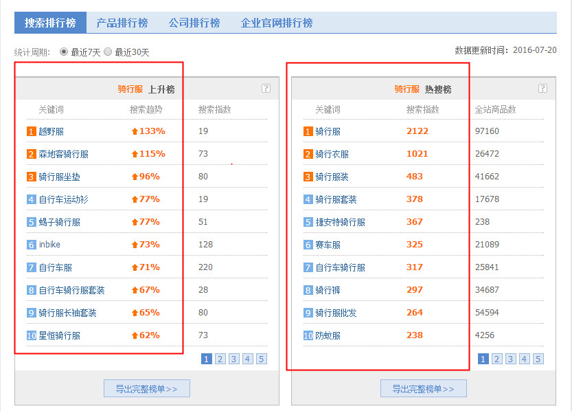This screenshot has width=572, height=411.
Task: Select page 1 of 热搜榜 pagination
Action: click(x=483, y=359)
